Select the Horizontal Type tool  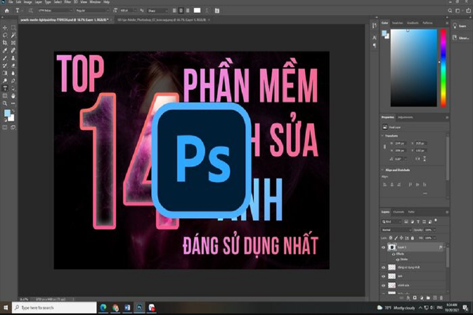click(x=5, y=88)
